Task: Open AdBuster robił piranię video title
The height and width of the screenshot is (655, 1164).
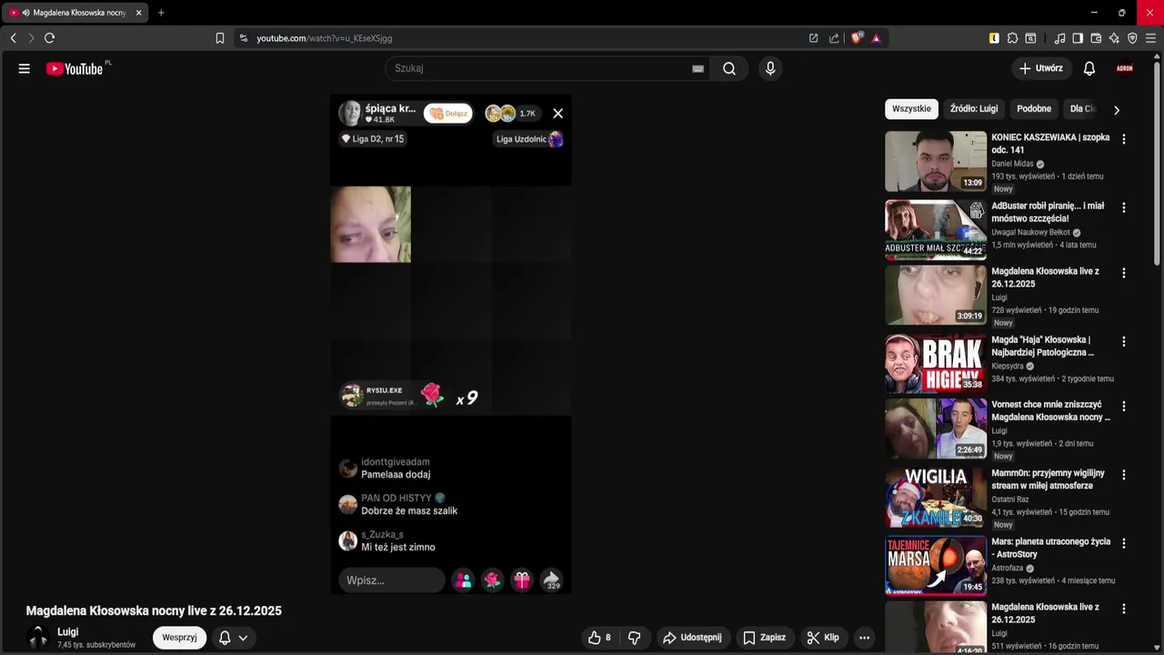Action: tap(1048, 212)
